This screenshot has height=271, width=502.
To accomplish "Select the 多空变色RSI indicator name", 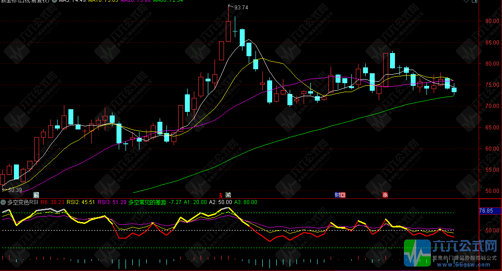I will point(23,202).
